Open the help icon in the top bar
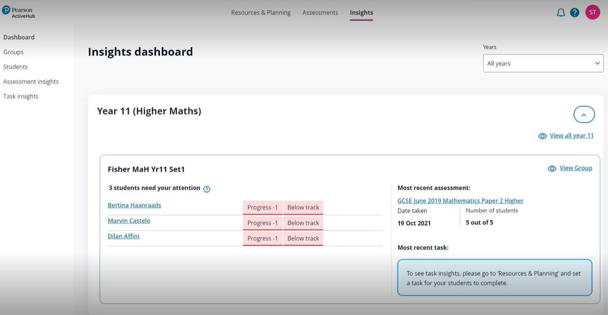This screenshot has height=315, width=608. pyautogui.click(x=575, y=12)
